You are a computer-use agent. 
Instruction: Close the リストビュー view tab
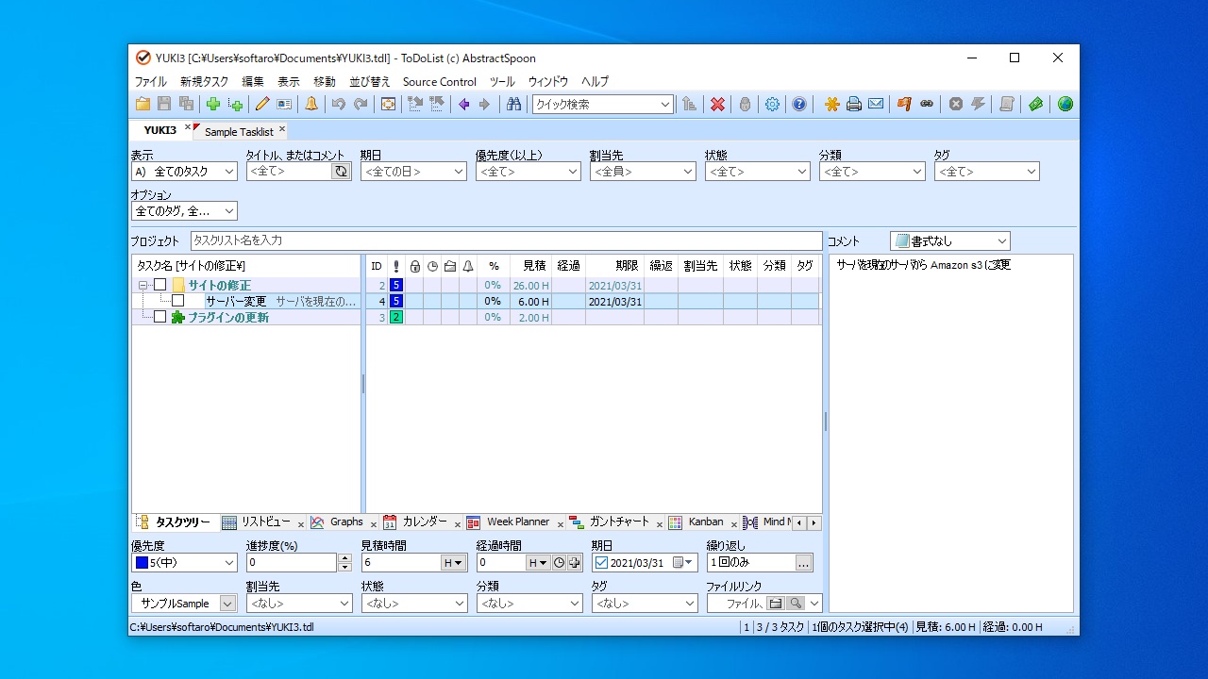pos(301,524)
